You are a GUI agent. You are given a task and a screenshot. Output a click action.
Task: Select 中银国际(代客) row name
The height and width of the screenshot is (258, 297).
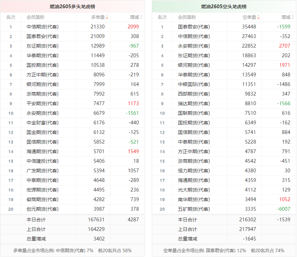pyautogui.click(x=194, y=84)
